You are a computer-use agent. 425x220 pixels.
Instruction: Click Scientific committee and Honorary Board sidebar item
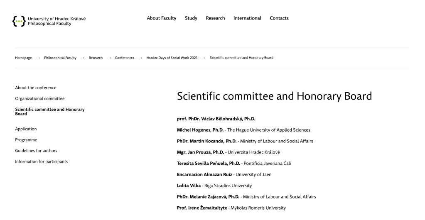tap(50, 112)
